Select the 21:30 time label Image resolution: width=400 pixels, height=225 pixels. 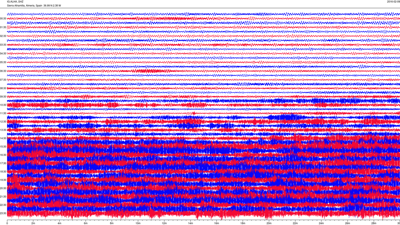coord(3,197)
